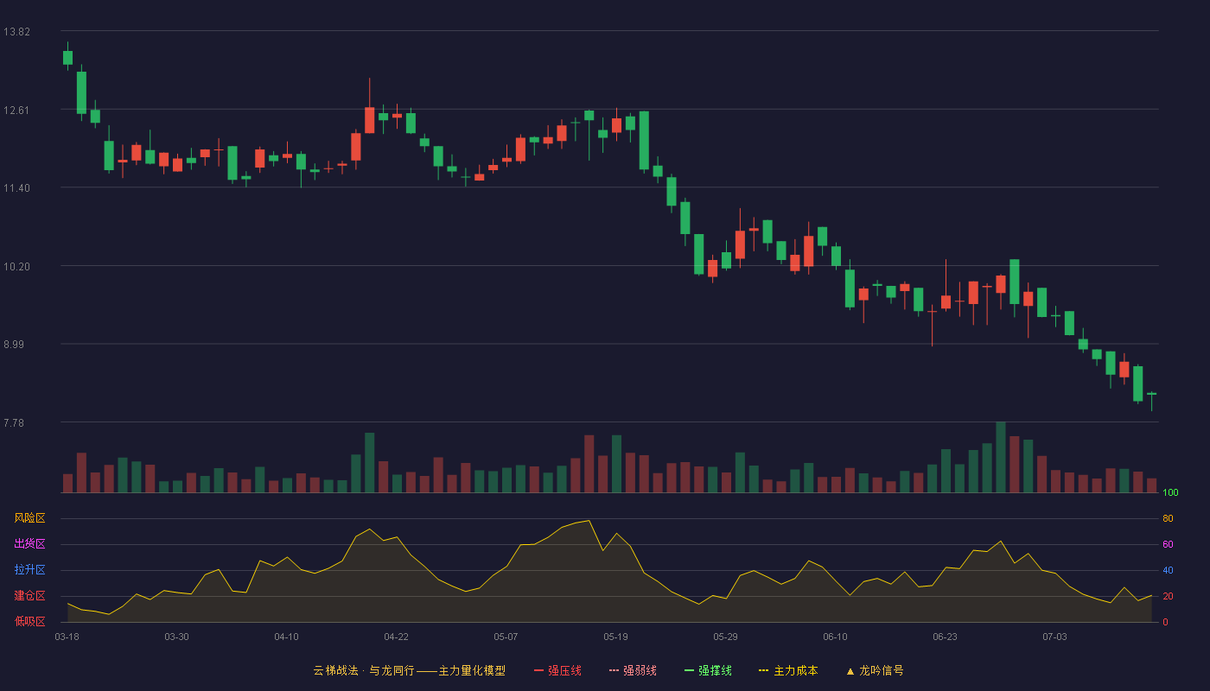The image size is (1210, 691).
Task: Toggle the 强撑线 legend series
Action: pyautogui.click(x=708, y=670)
